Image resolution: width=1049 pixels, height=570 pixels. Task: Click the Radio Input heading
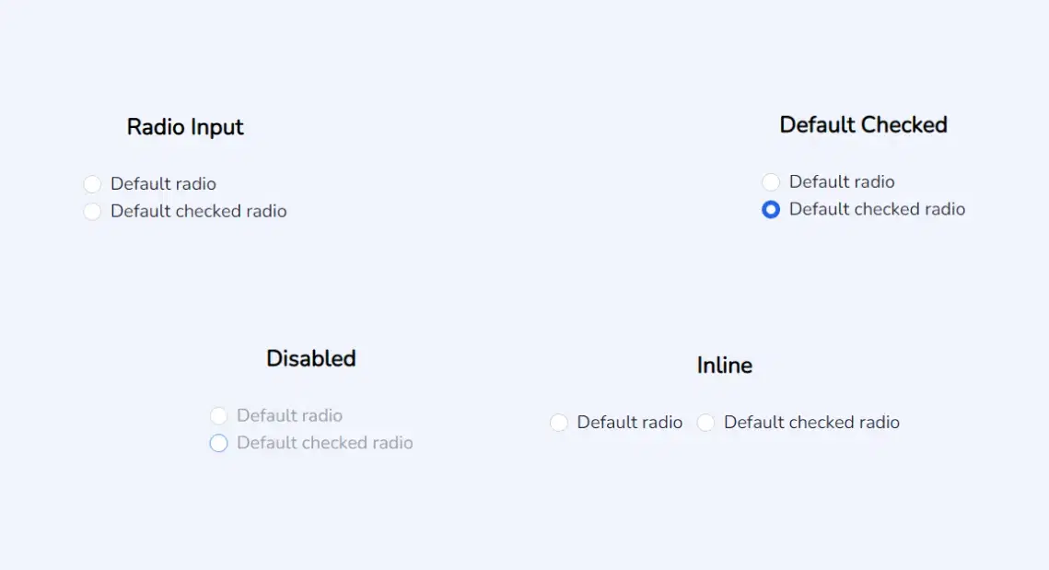tap(184, 127)
